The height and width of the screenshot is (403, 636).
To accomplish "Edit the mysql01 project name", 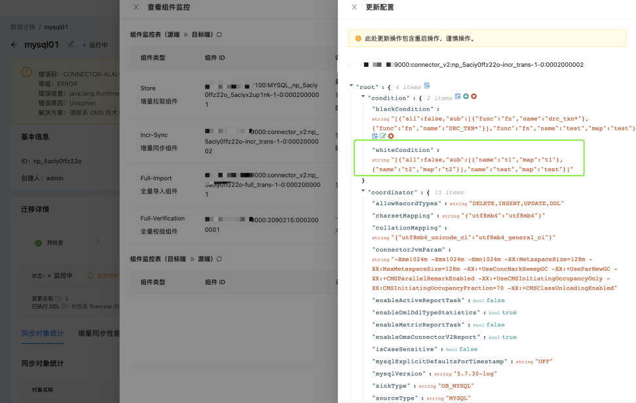I will tap(71, 45).
